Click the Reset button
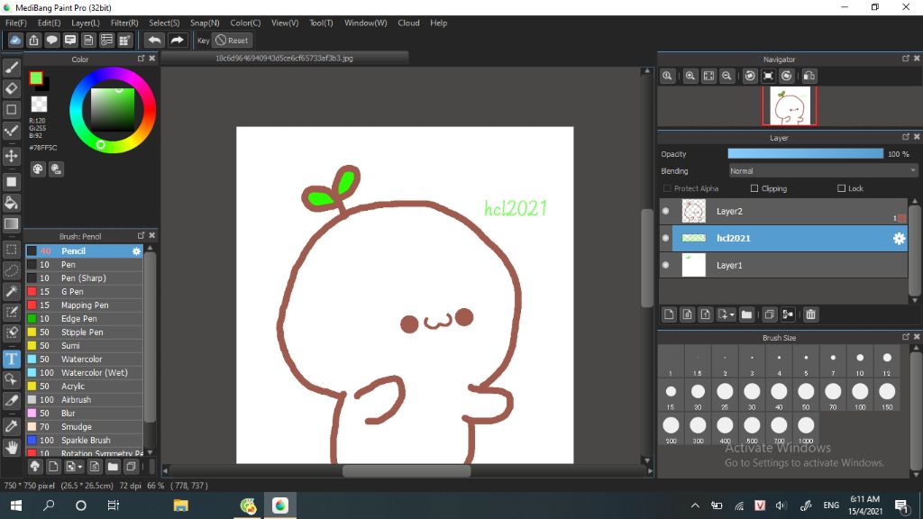 (x=232, y=41)
